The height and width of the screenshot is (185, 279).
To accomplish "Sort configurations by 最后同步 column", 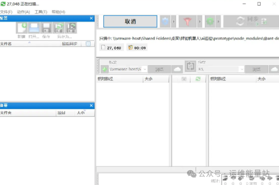I will click(x=70, y=44).
